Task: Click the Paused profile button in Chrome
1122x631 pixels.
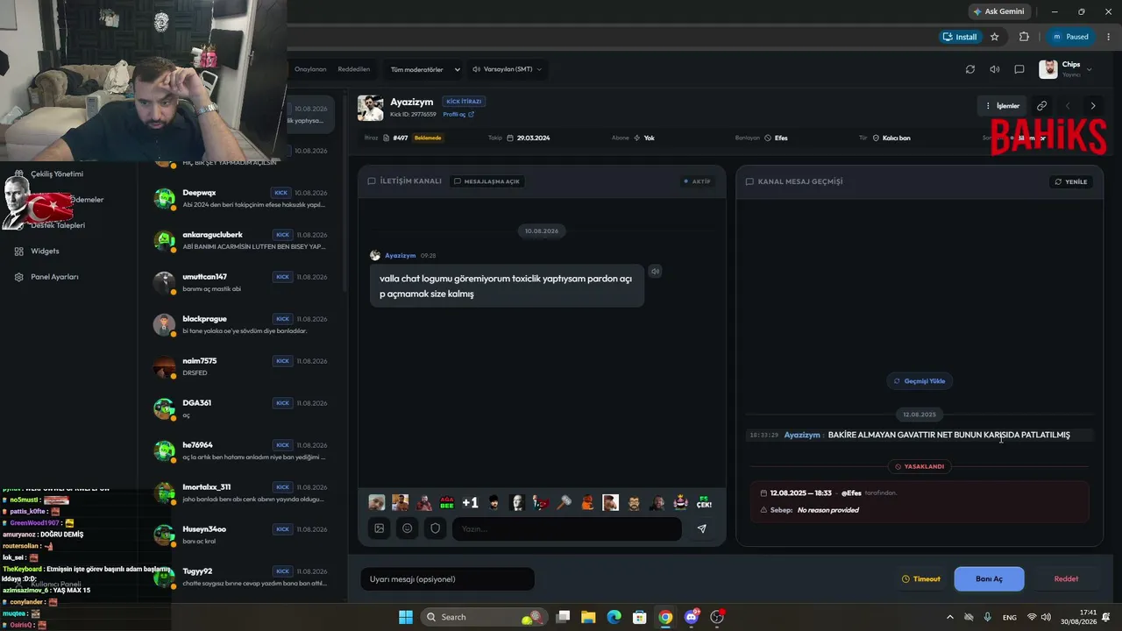Action: pos(1070,37)
